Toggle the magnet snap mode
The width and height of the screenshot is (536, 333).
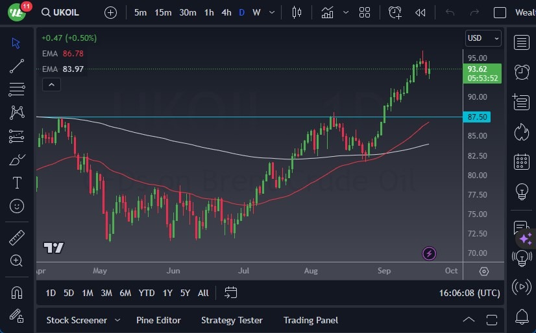(17, 292)
